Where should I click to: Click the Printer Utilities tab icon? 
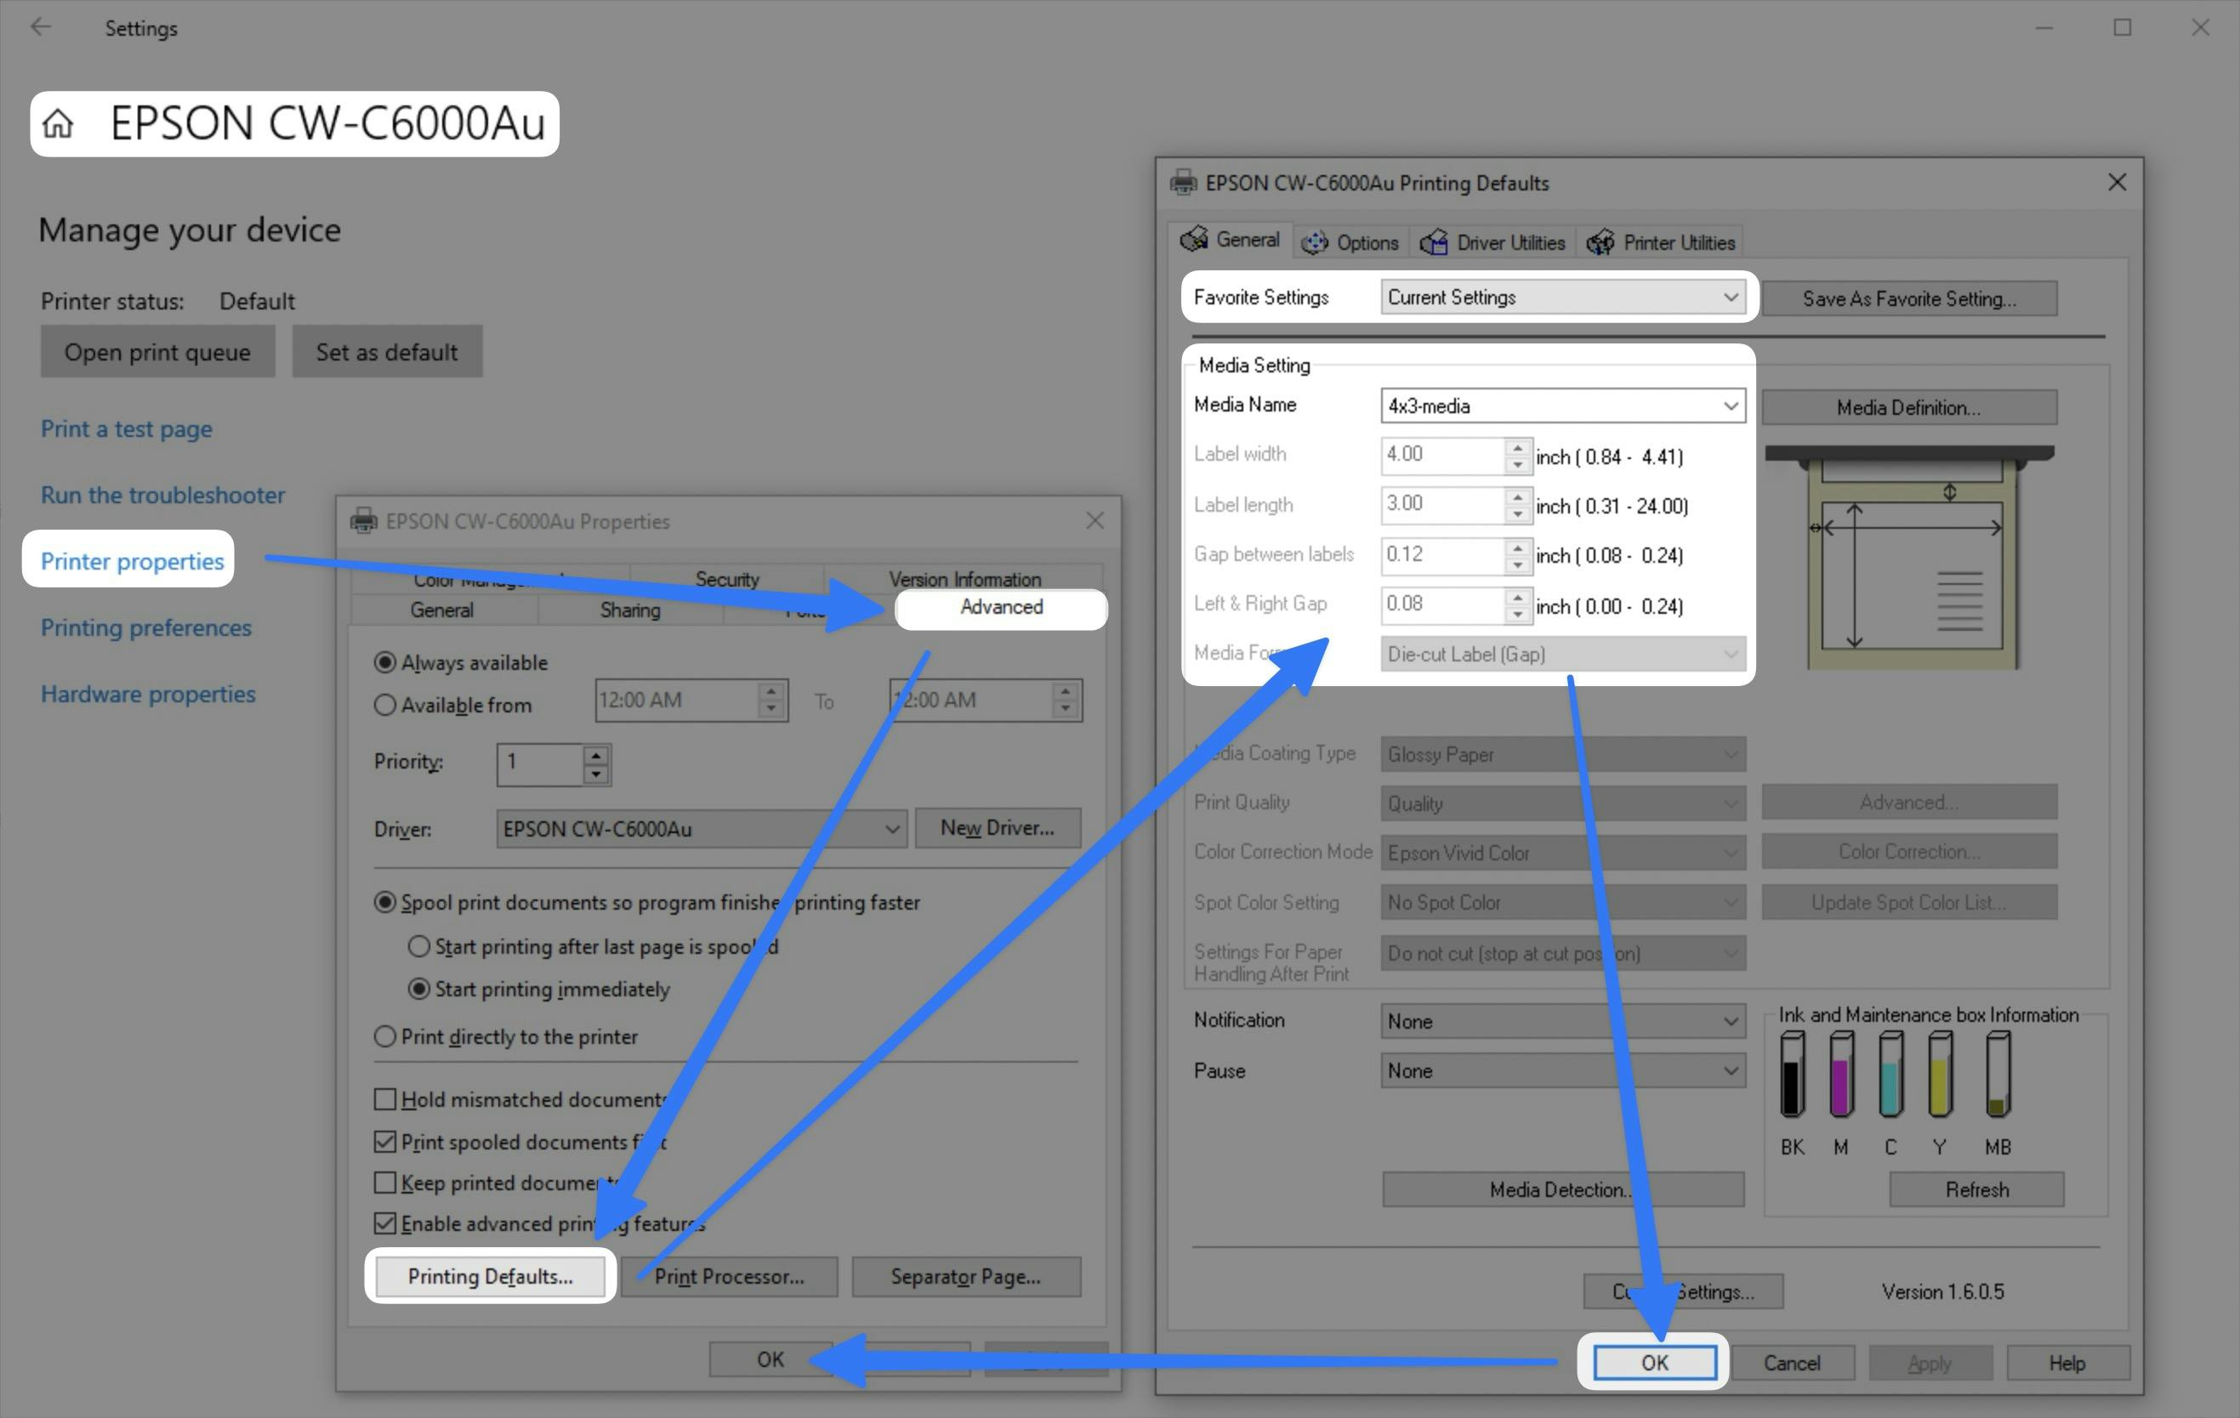coord(1600,242)
